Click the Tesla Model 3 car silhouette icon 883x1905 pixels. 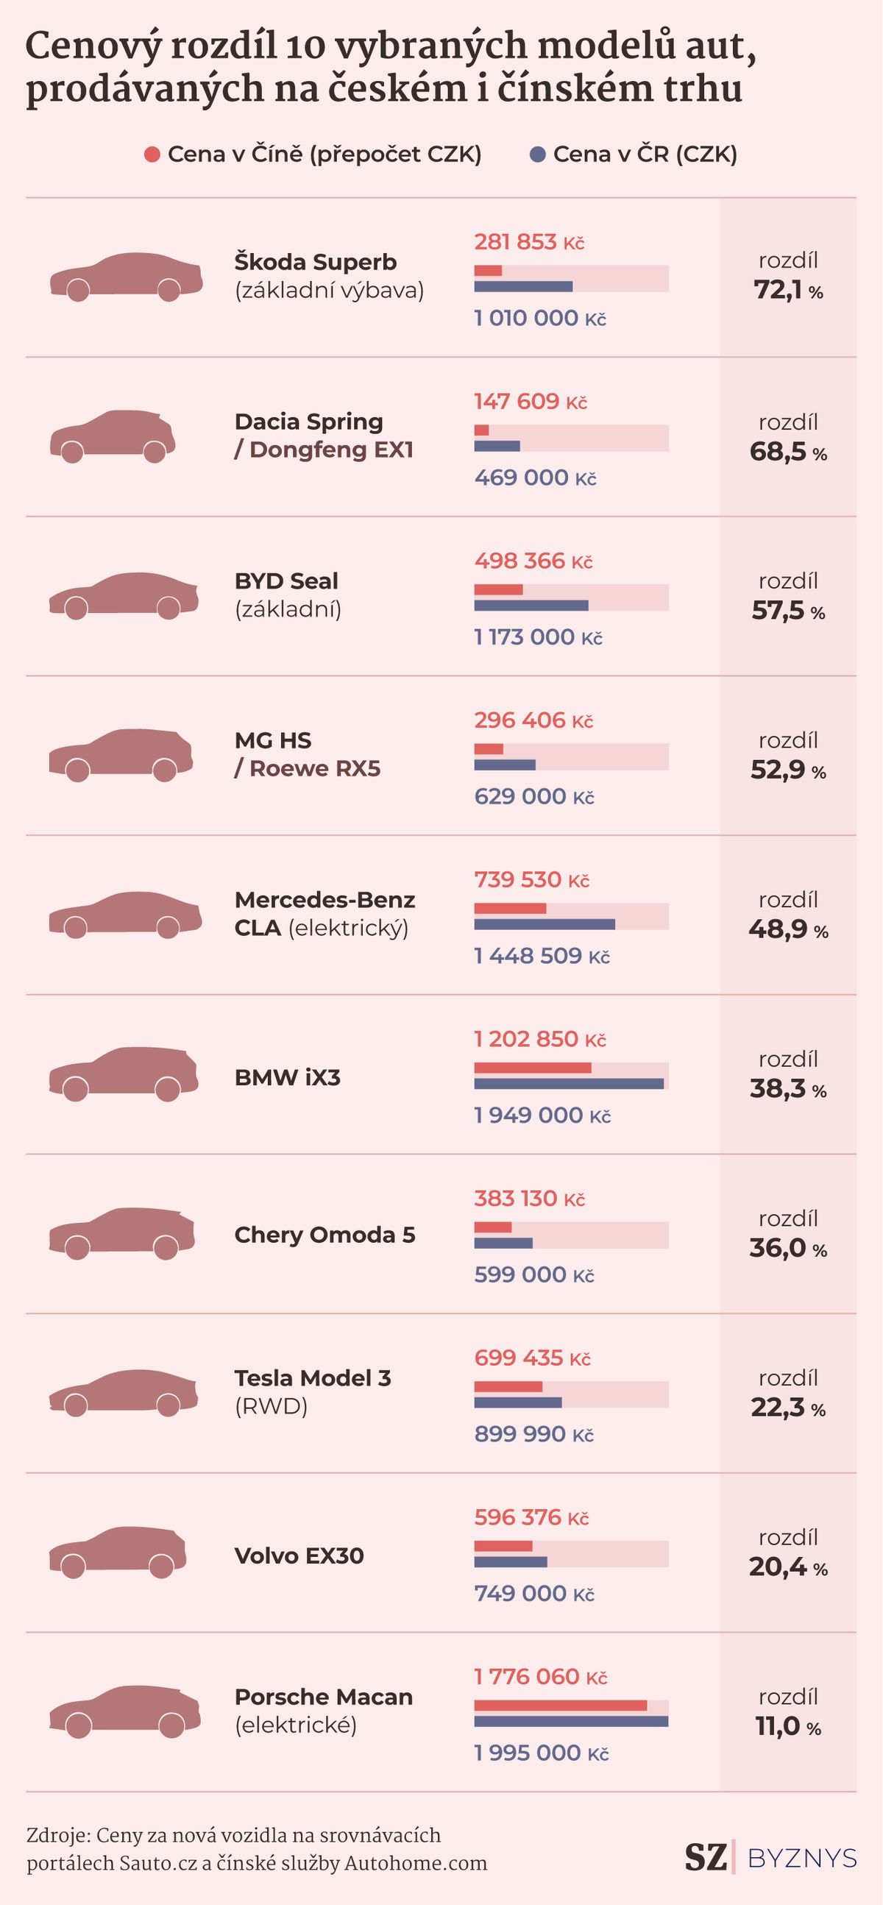[124, 1394]
